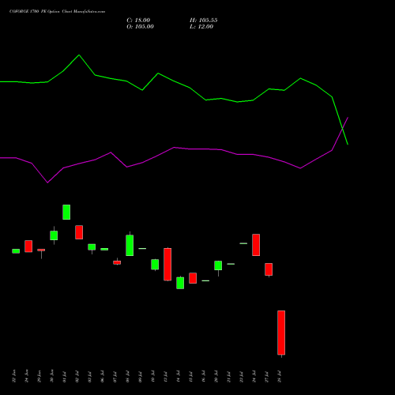The width and height of the screenshot is (395, 395).
Task: Click the 22 Jun date label
Action: [14, 376]
